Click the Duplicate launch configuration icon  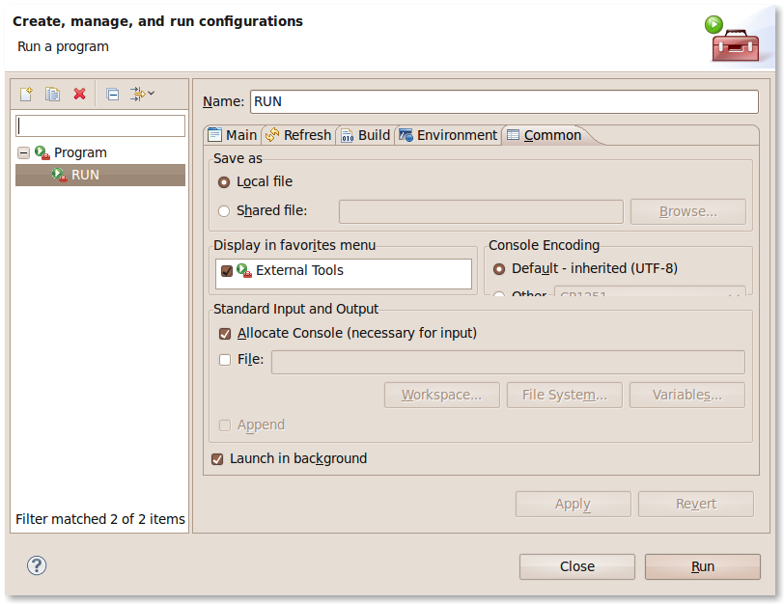coord(53,94)
